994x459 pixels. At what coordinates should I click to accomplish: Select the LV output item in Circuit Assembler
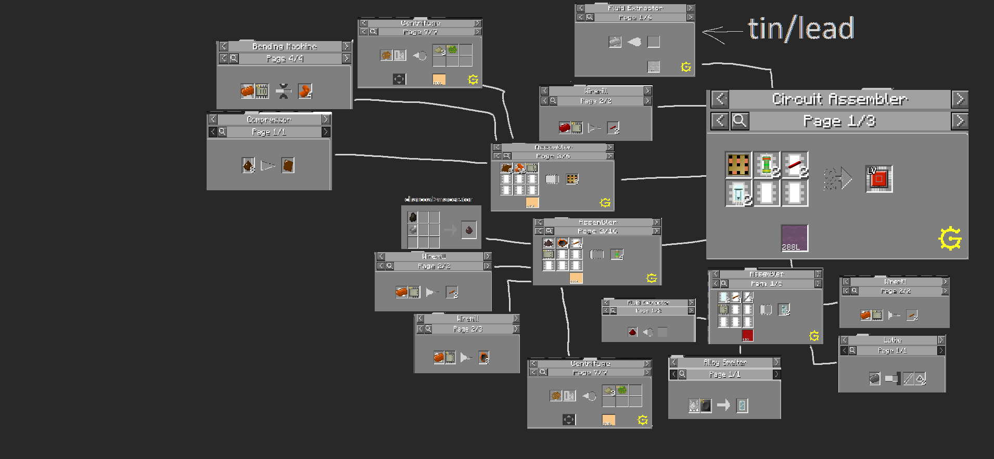click(x=879, y=179)
